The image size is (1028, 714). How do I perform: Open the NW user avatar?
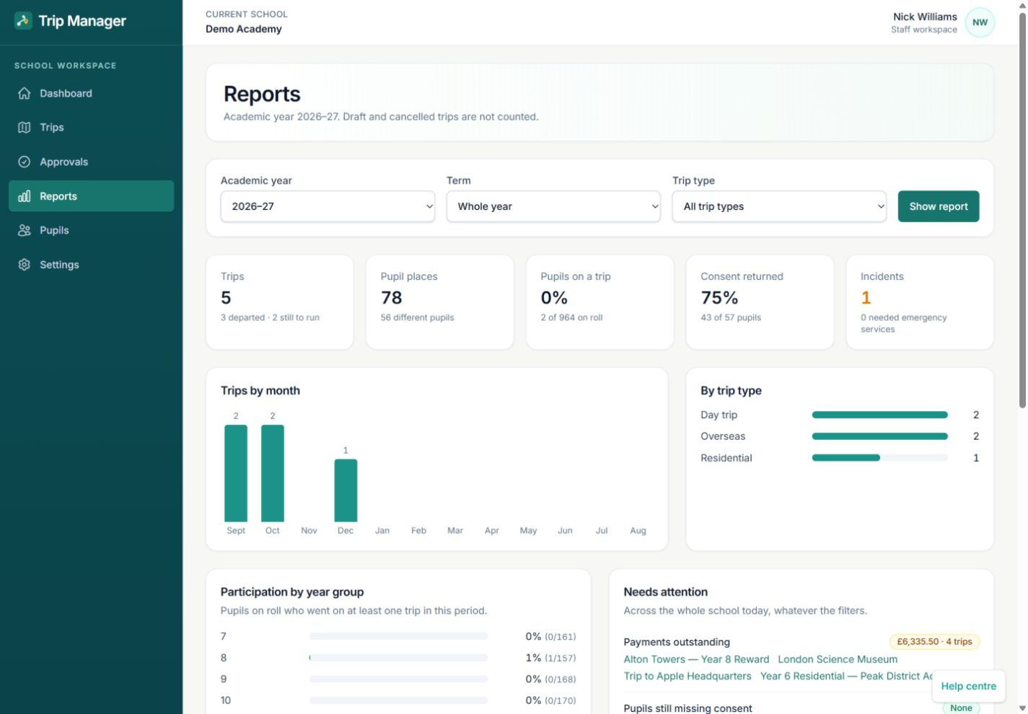click(980, 22)
